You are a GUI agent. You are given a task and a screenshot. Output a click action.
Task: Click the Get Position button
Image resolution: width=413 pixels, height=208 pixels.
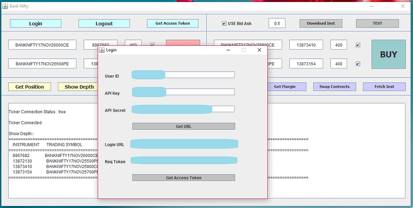[29, 87]
